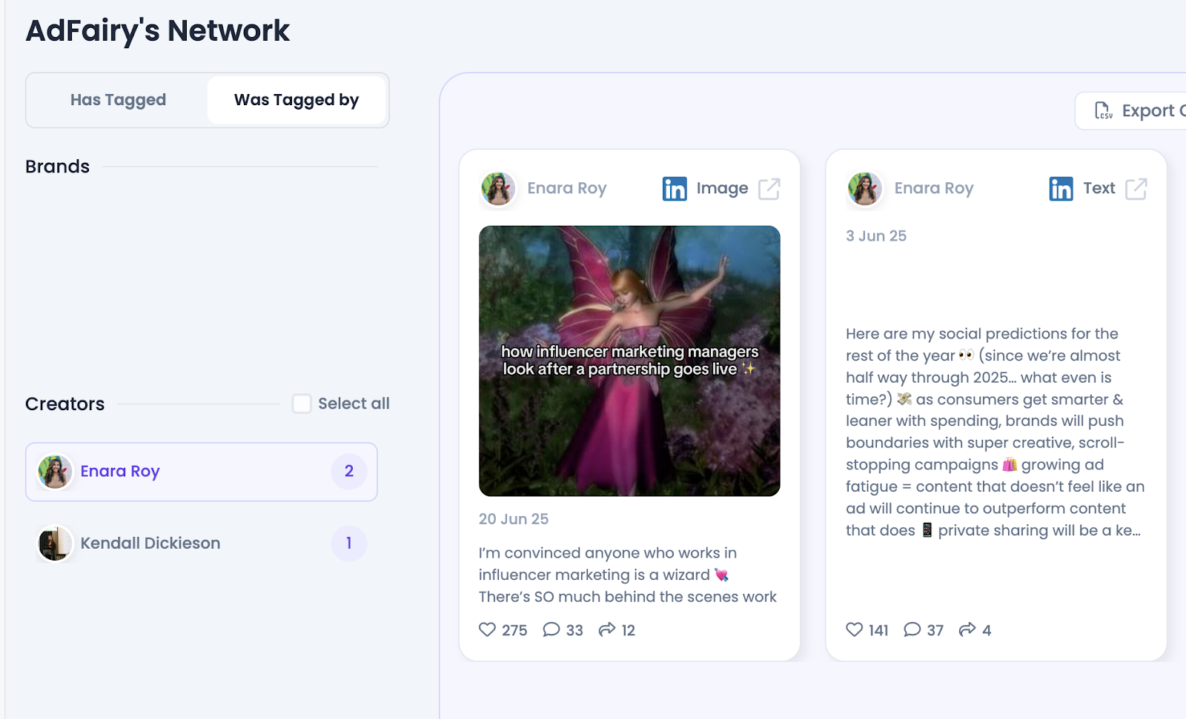Click the date 20 Jun 25
The image size is (1186, 719).
pyautogui.click(x=514, y=519)
